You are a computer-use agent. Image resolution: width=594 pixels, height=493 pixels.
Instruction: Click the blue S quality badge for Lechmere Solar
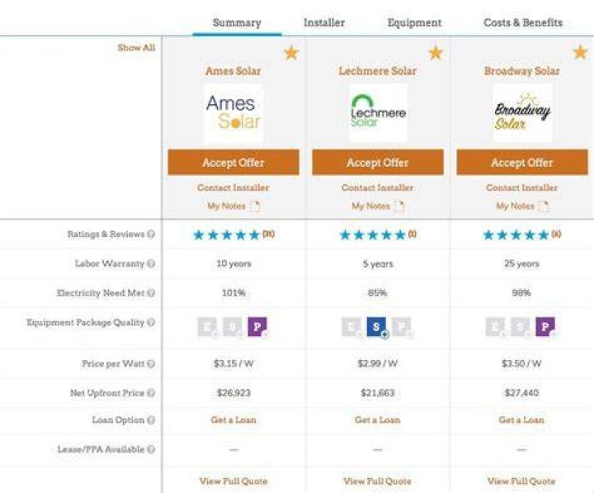pyautogui.click(x=377, y=326)
